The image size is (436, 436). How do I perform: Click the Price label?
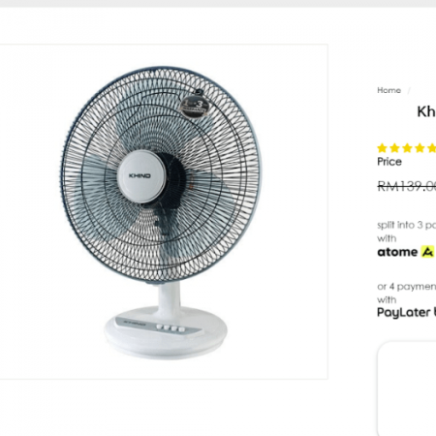[389, 162]
